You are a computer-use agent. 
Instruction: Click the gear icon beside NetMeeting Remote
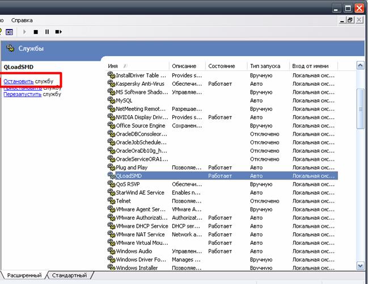coord(111,108)
